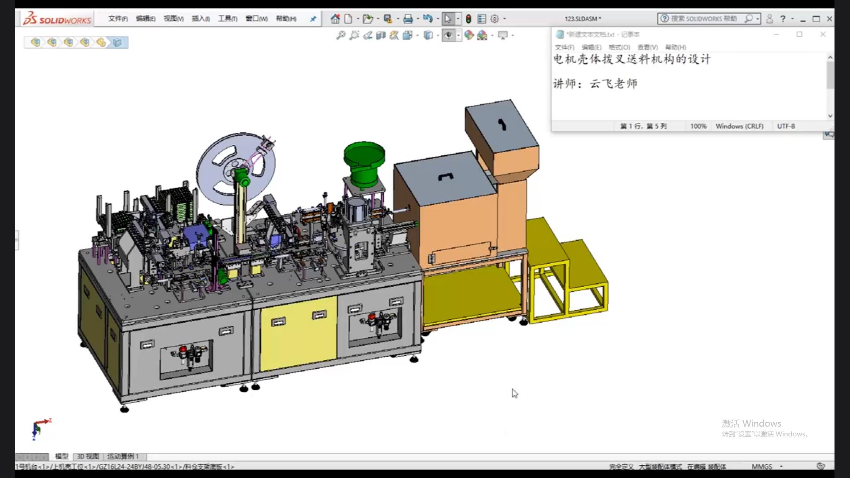This screenshot has width=850, height=478.
Task: Switch to the 3D 视图 tab
Action: (88, 456)
